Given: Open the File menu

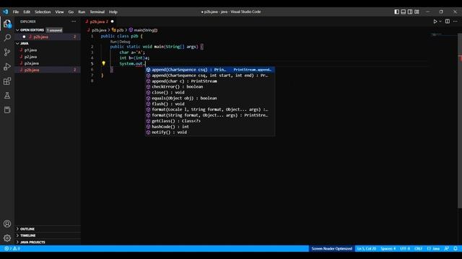Looking at the screenshot, I should click(16, 12).
